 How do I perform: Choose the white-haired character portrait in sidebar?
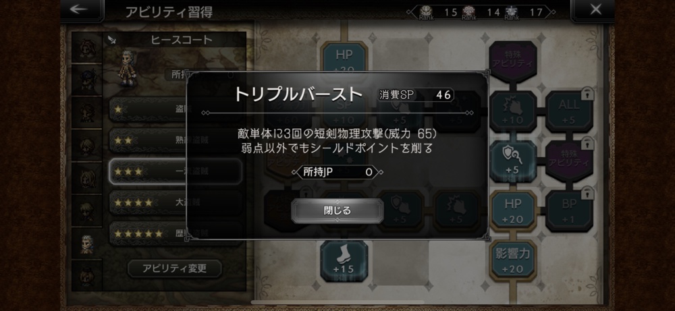click(87, 243)
